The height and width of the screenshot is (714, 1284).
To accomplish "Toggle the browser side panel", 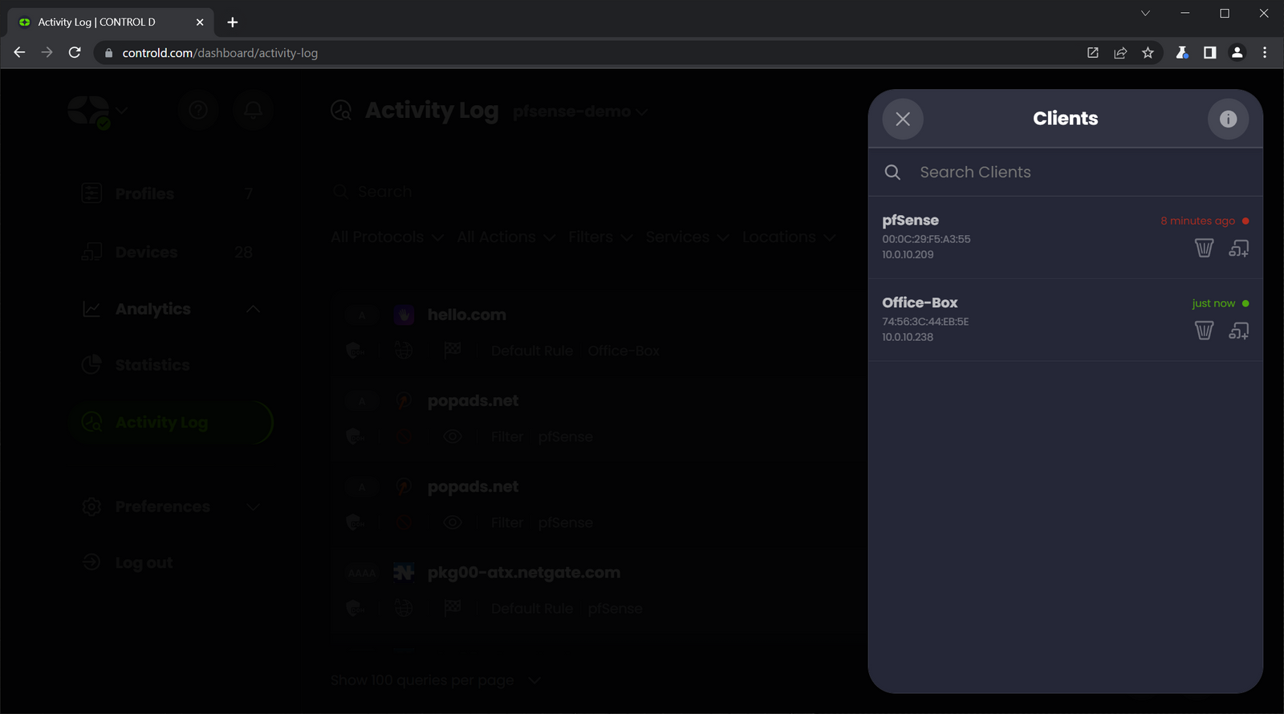I will [x=1209, y=53].
